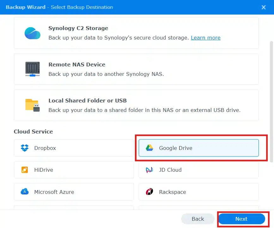Image resolution: width=274 pixels, height=228 pixels.
Task: Click the Remote NAS Device icon
Action: click(x=32, y=69)
